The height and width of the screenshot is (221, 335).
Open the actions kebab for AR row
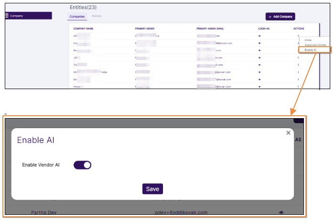[298, 36]
